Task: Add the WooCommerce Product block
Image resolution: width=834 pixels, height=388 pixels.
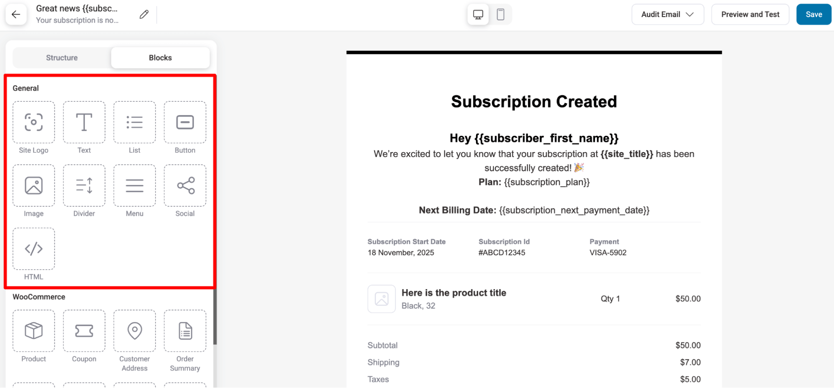Action: click(33, 331)
